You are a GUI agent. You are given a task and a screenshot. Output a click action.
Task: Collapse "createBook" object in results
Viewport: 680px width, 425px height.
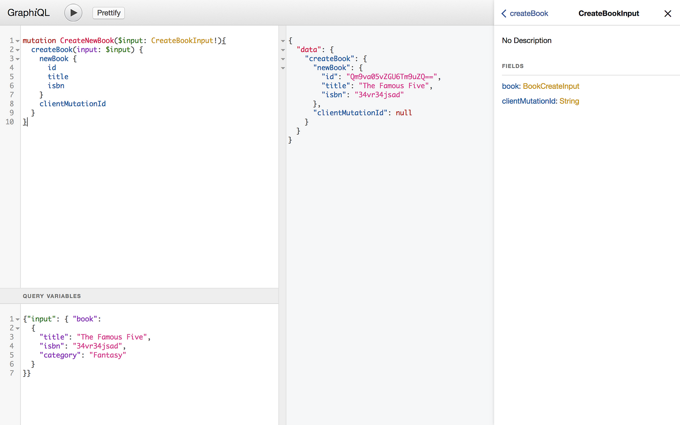pyautogui.click(x=283, y=59)
